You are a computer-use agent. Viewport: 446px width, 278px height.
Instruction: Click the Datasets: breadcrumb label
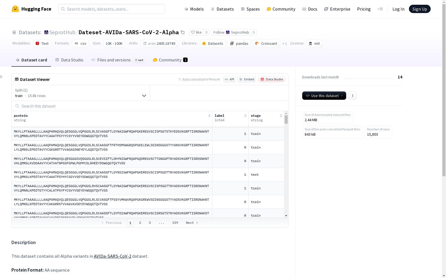click(x=30, y=32)
